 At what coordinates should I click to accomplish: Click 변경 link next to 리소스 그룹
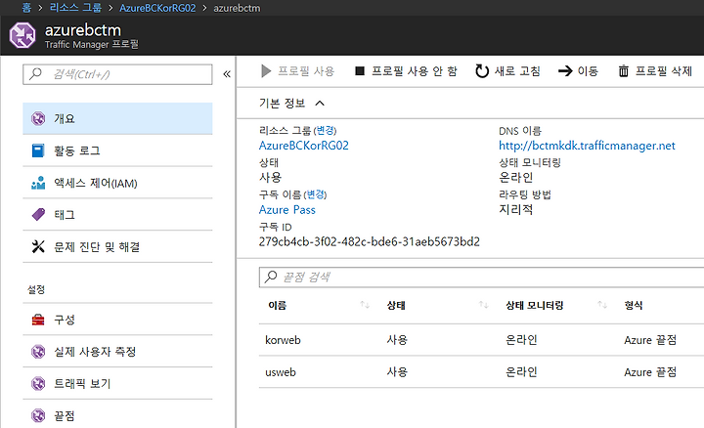[325, 131]
